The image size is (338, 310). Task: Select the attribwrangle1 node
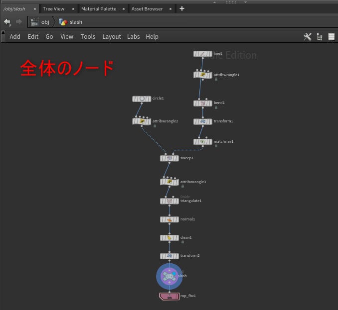[x=202, y=75]
